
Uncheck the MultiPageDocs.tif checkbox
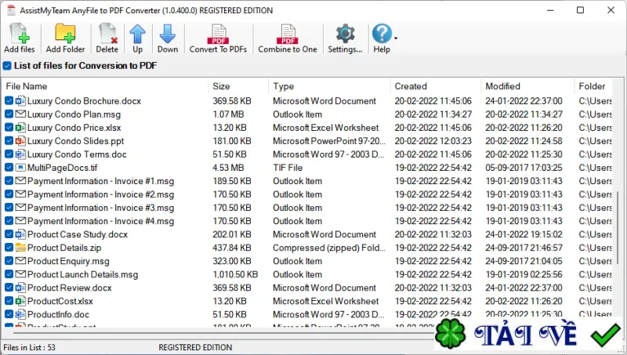tap(9, 168)
